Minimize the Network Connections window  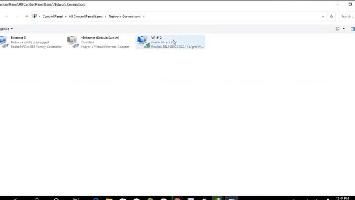338,4
